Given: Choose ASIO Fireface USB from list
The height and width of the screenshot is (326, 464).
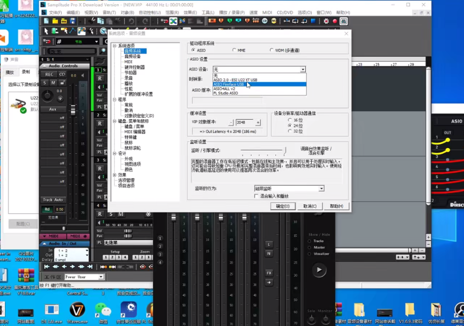Looking at the screenshot, I should (259, 85).
